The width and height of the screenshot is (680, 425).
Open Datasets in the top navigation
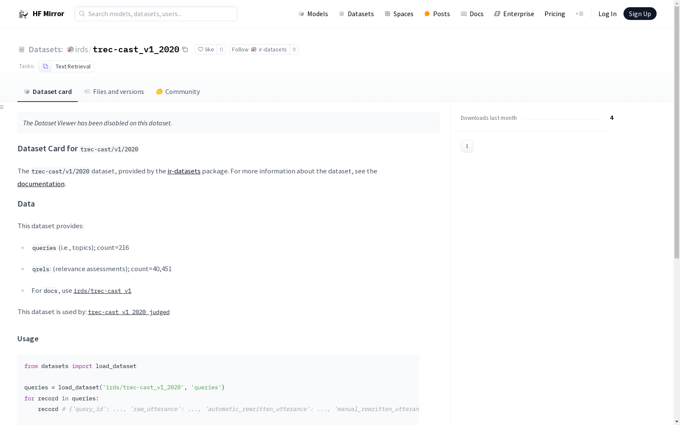point(356,14)
